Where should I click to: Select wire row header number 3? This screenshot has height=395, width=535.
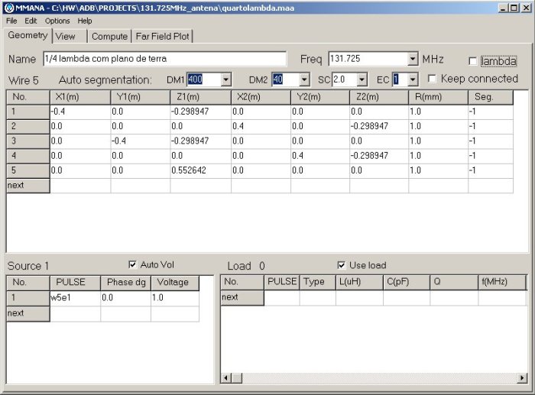[28, 141]
